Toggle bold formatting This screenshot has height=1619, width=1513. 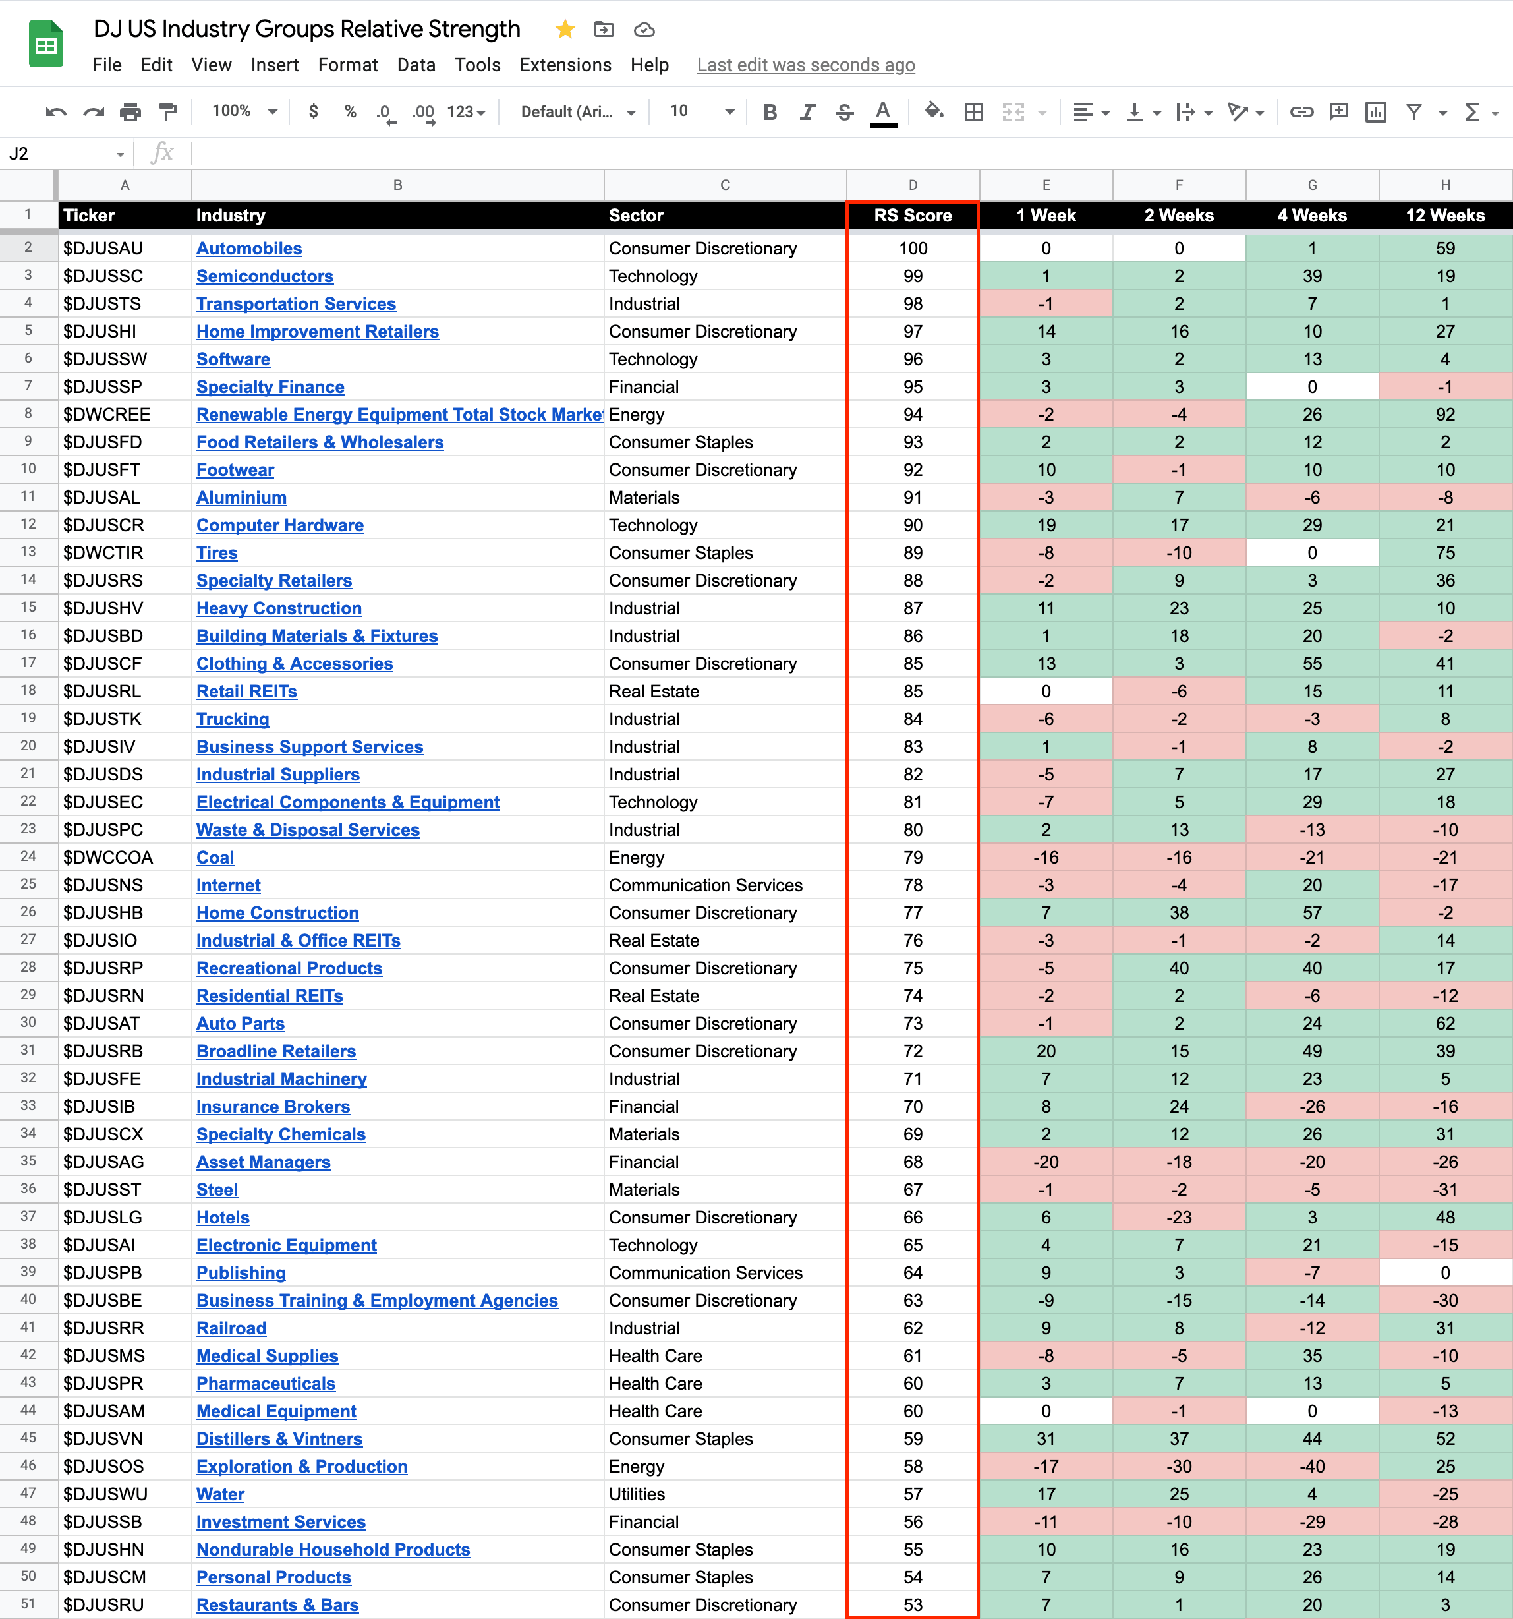[770, 112]
